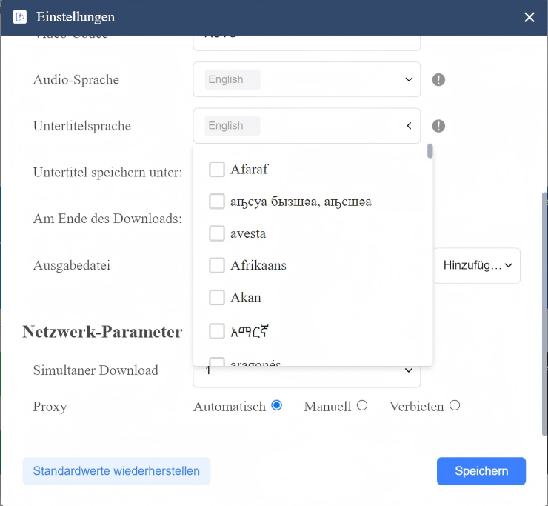The height and width of the screenshot is (506, 548).
Task: Open the Hinzufüg… dropdown
Action: coord(477,265)
